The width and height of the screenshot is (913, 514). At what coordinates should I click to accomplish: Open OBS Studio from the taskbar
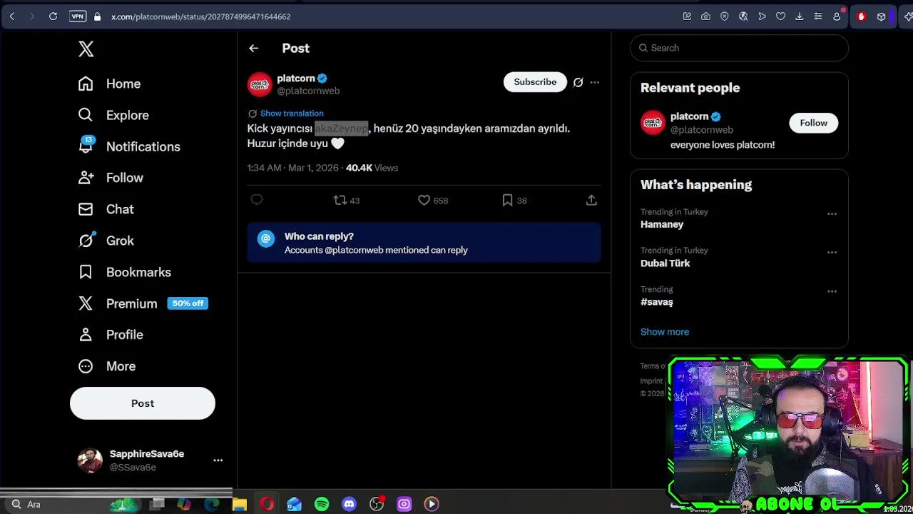click(x=377, y=505)
